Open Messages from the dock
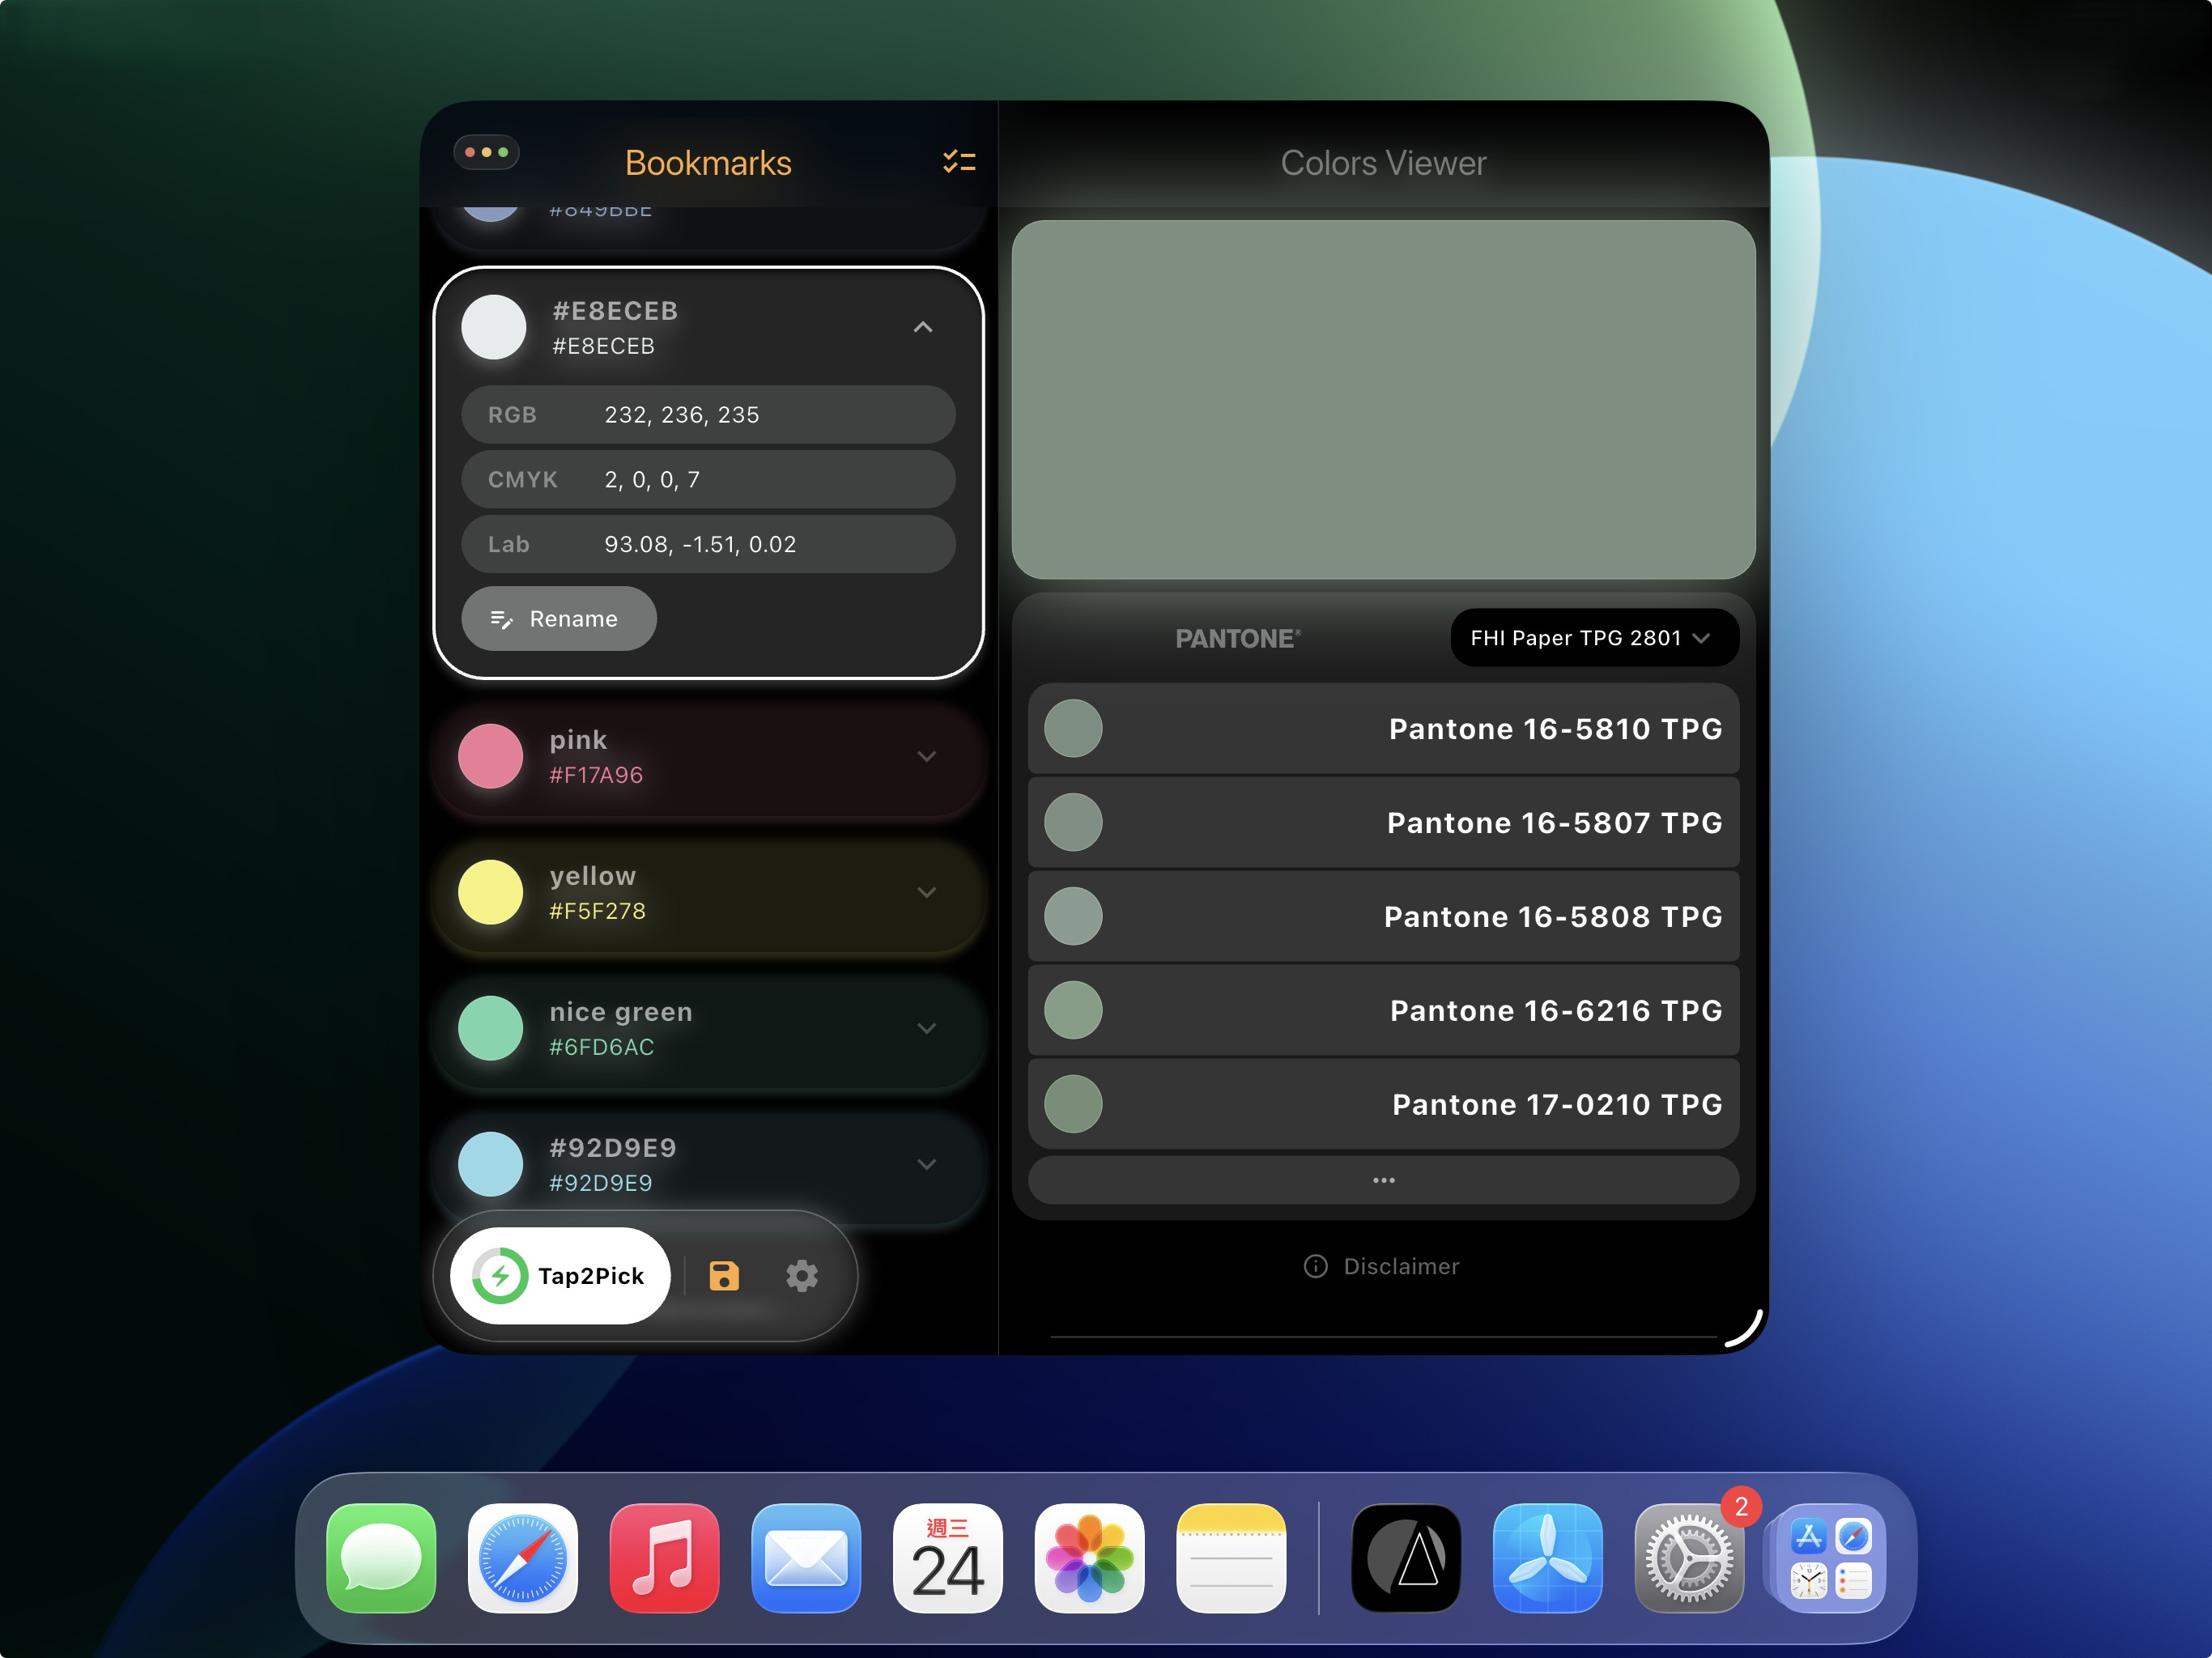2212x1658 pixels. pyautogui.click(x=381, y=1558)
